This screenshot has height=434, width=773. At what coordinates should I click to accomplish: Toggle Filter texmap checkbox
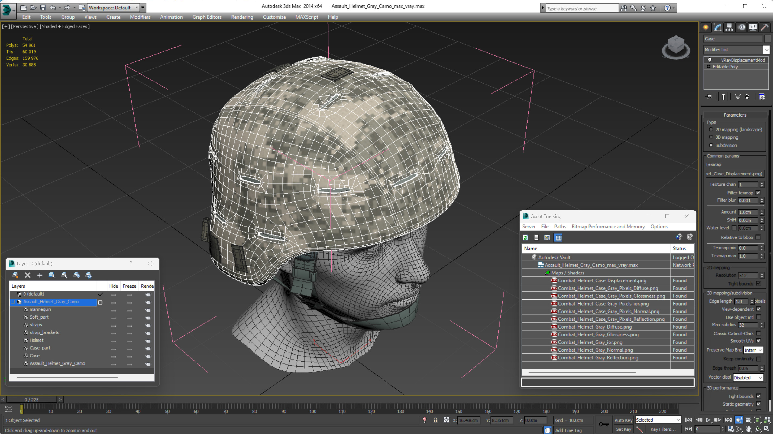[x=758, y=193]
